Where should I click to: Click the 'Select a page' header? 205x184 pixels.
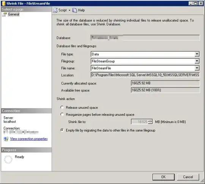tap(26, 9)
